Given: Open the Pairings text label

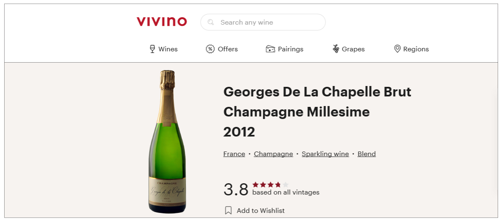Looking at the screenshot, I should (290, 49).
